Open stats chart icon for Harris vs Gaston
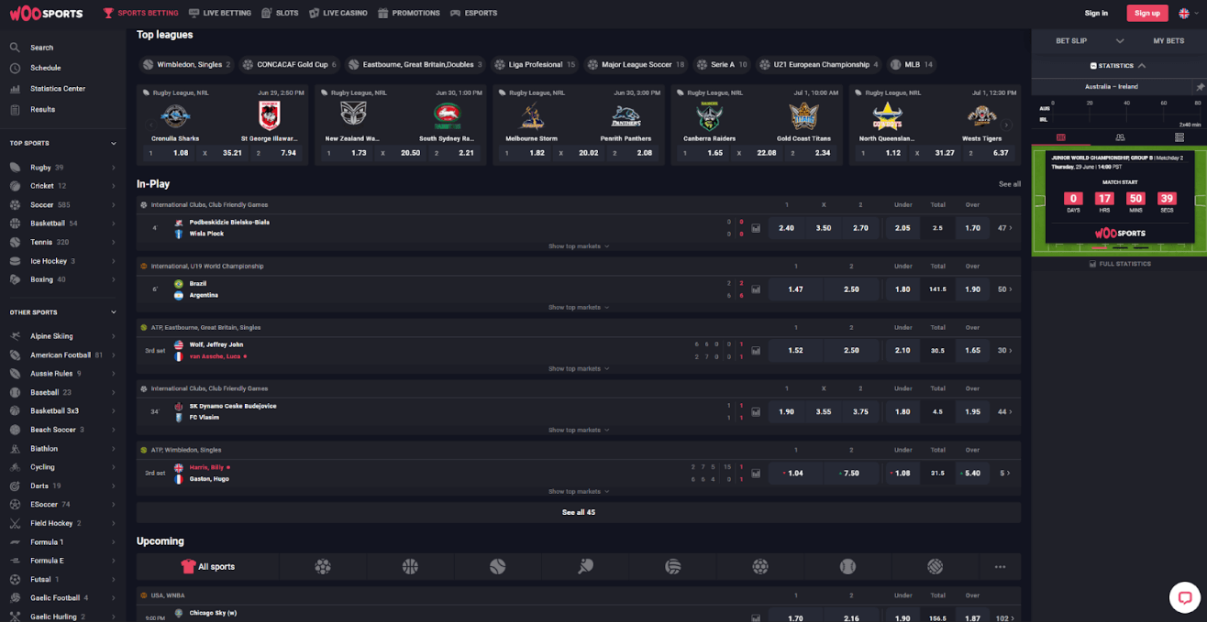 pyautogui.click(x=756, y=474)
